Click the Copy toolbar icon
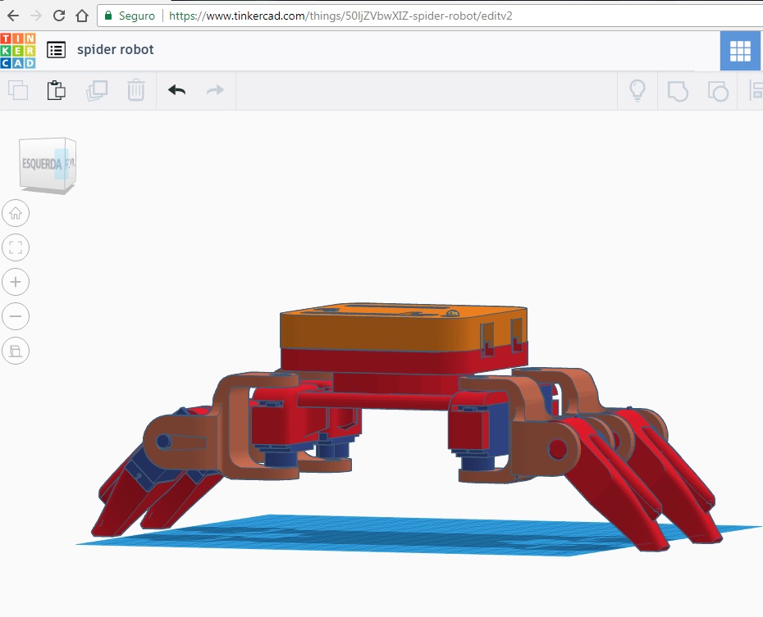Viewport: 763px width, 617px height. 19,90
